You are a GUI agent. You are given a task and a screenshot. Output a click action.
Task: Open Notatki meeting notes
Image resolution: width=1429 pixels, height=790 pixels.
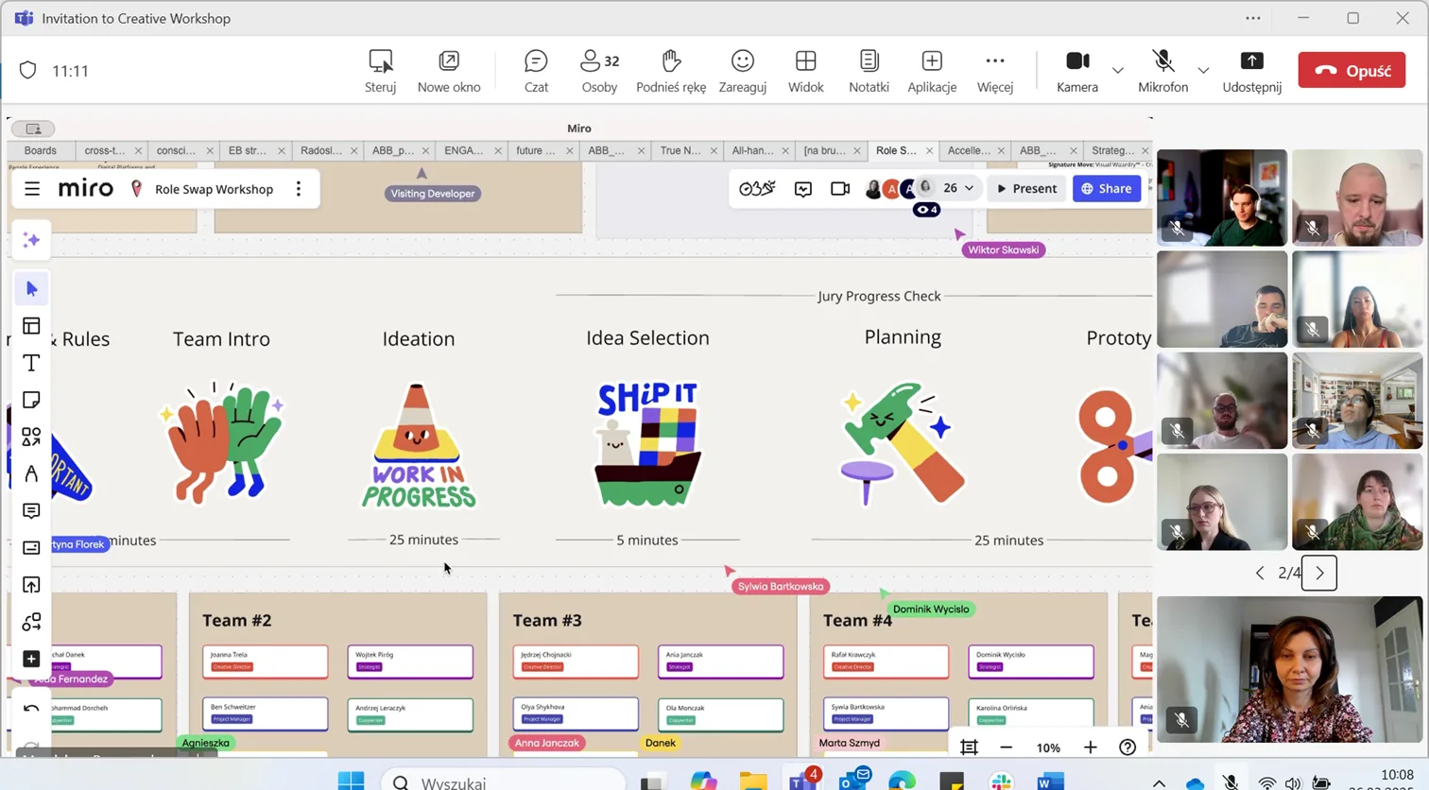[868, 71]
